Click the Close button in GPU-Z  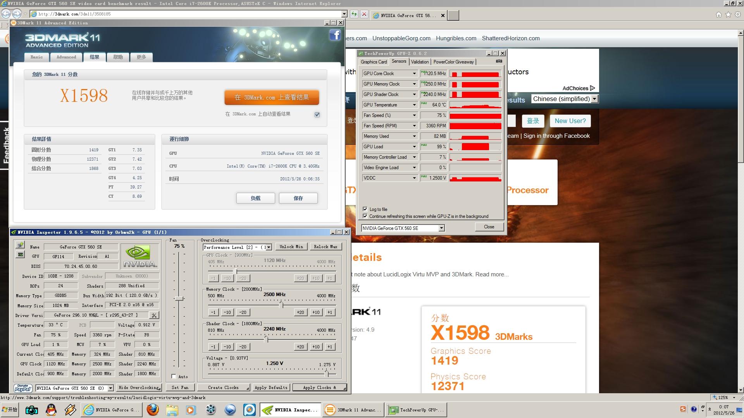tap(489, 227)
